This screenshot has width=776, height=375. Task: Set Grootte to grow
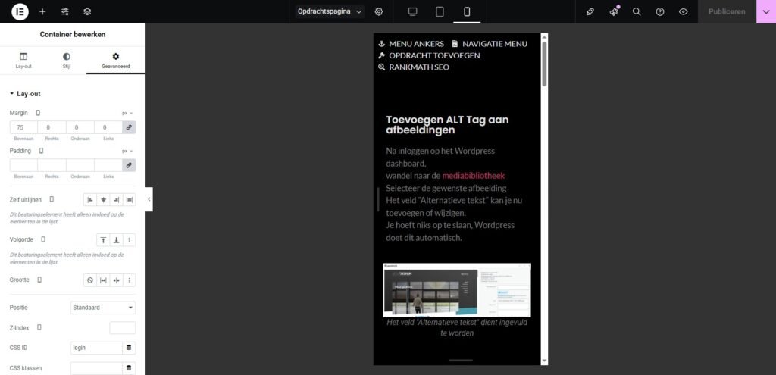click(x=103, y=280)
